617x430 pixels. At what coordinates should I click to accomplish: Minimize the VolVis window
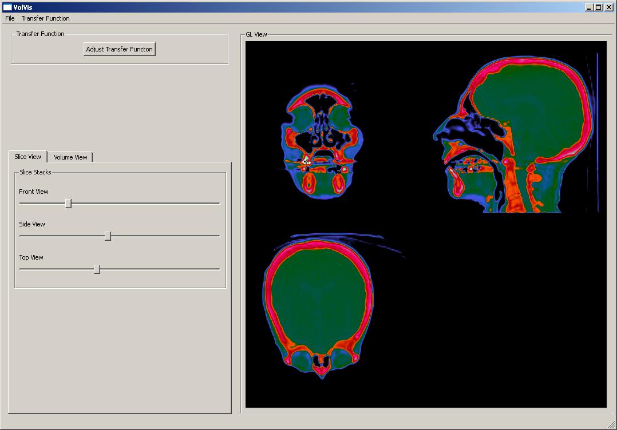point(589,7)
